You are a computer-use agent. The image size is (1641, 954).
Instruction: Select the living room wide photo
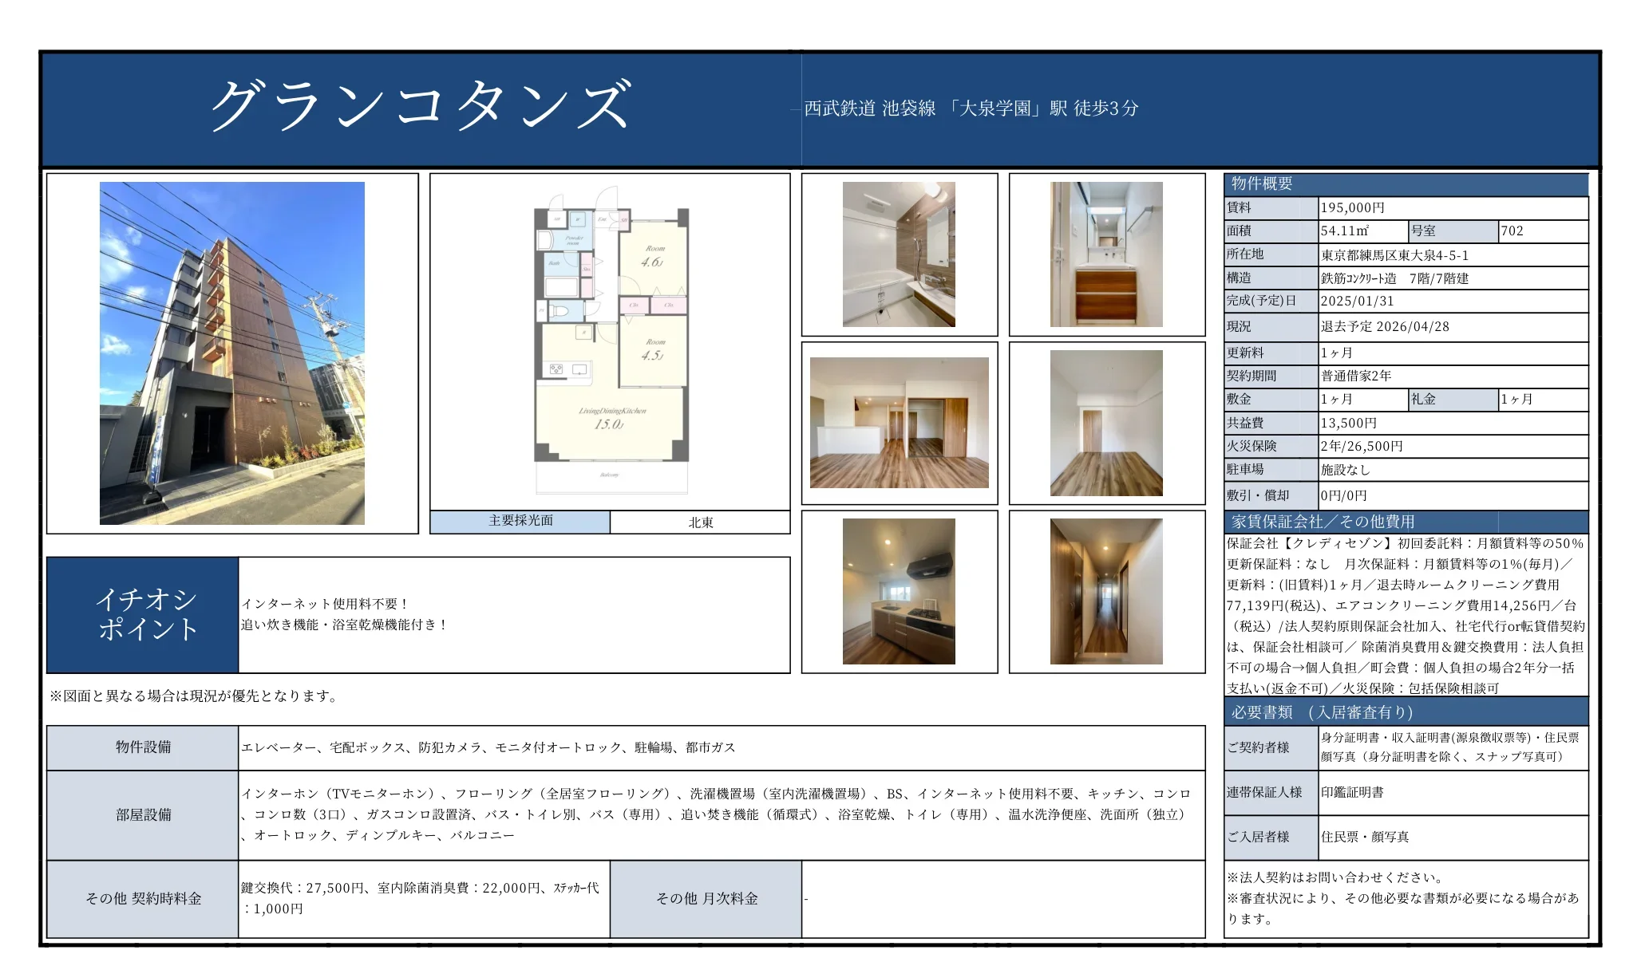(x=899, y=423)
